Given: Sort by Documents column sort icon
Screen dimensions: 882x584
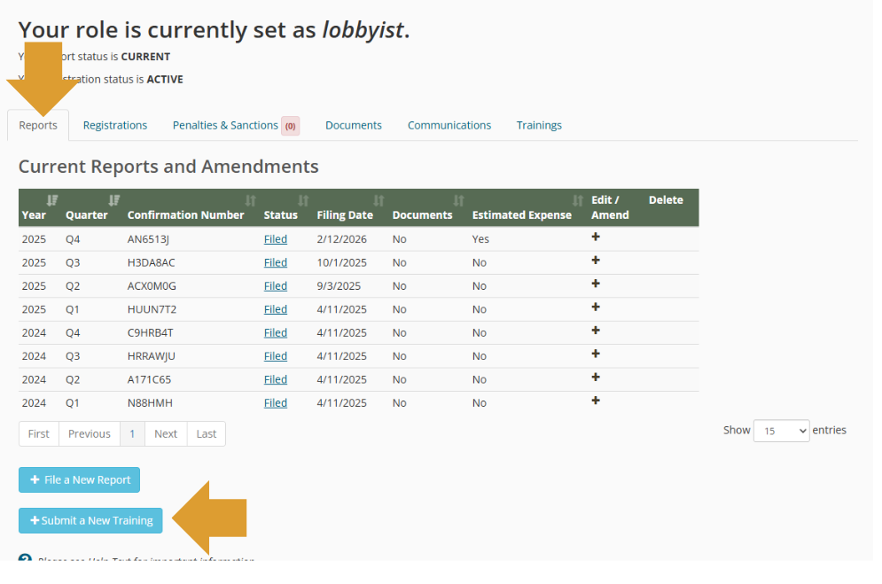Looking at the screenshot, I should point(459,200).
